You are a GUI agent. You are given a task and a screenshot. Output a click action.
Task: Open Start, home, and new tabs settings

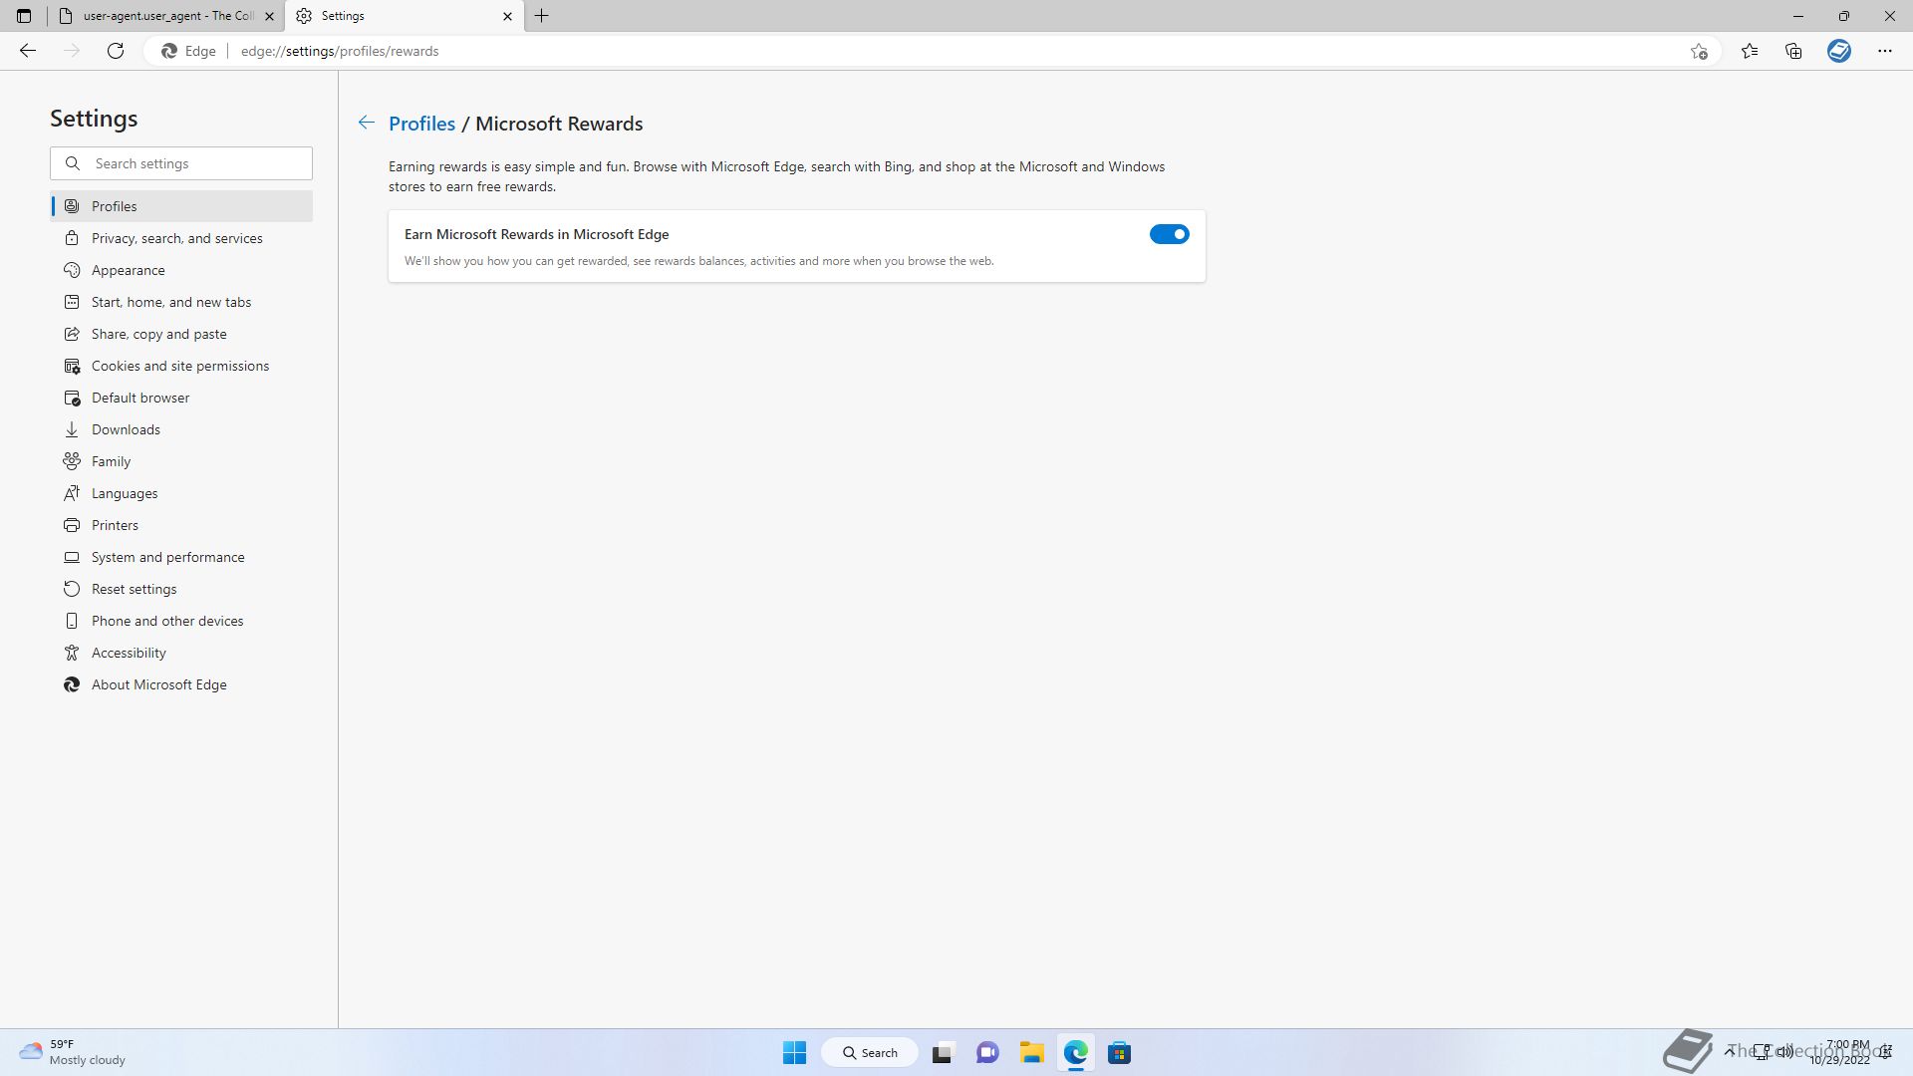(181, 302)
